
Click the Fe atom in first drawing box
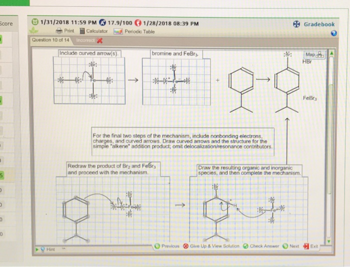point(93,80)
